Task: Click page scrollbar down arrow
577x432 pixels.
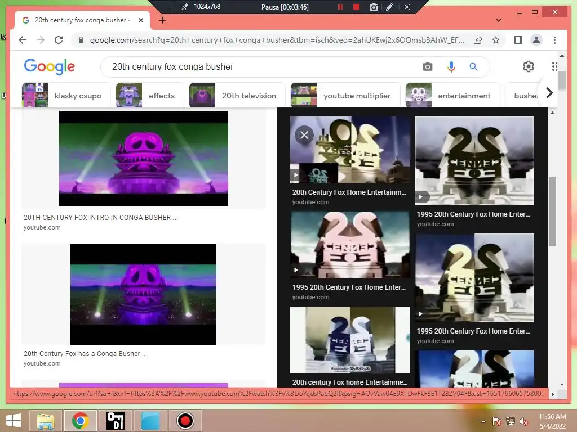Action: tap(562, 385)
